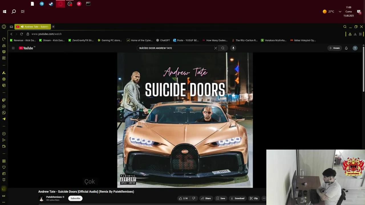The image size is (365, 205).
Task: Open Steam from the Windows taskbar
Action: point(51,4)
